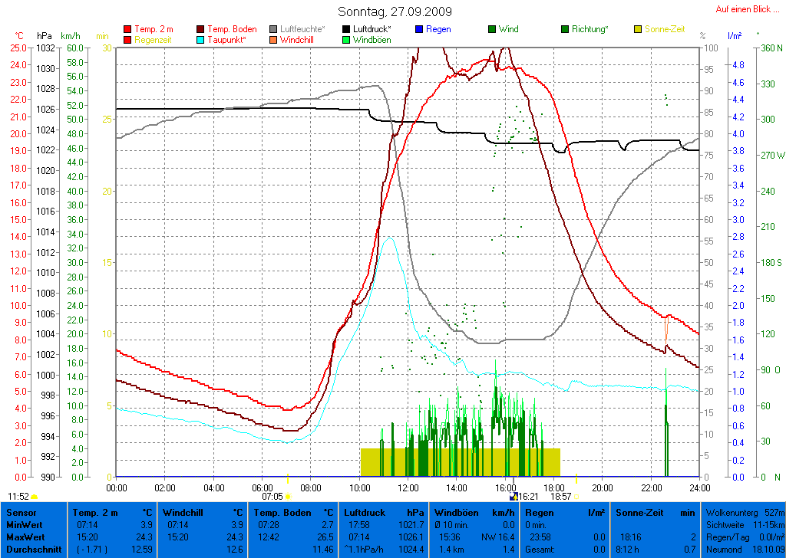Click the moon icon beside 16:21
This screenshot has width=786, height=558.
click(514, 497)
